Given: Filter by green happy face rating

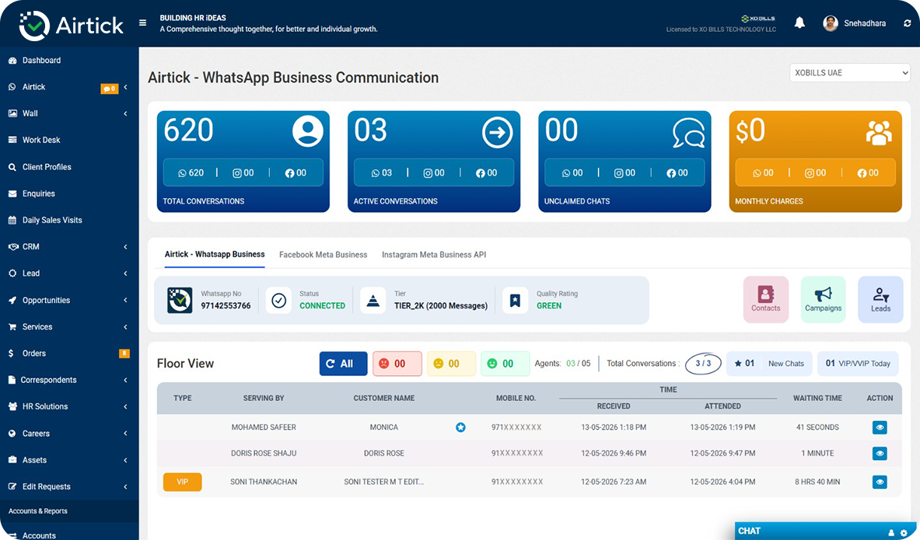Looking at the screenshot, I should click(x=505, y=364).
